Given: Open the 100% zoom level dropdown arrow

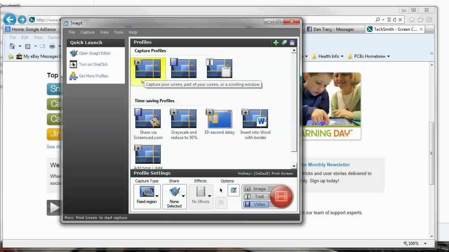Looking at the screenshot, I should (x=425, y=244).
